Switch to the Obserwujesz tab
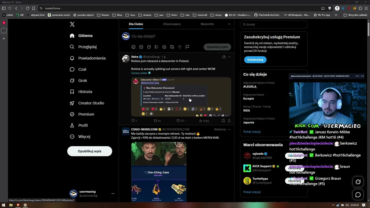Image resolution: width=370 pixels, height=208 pixels. pos(172,24)
